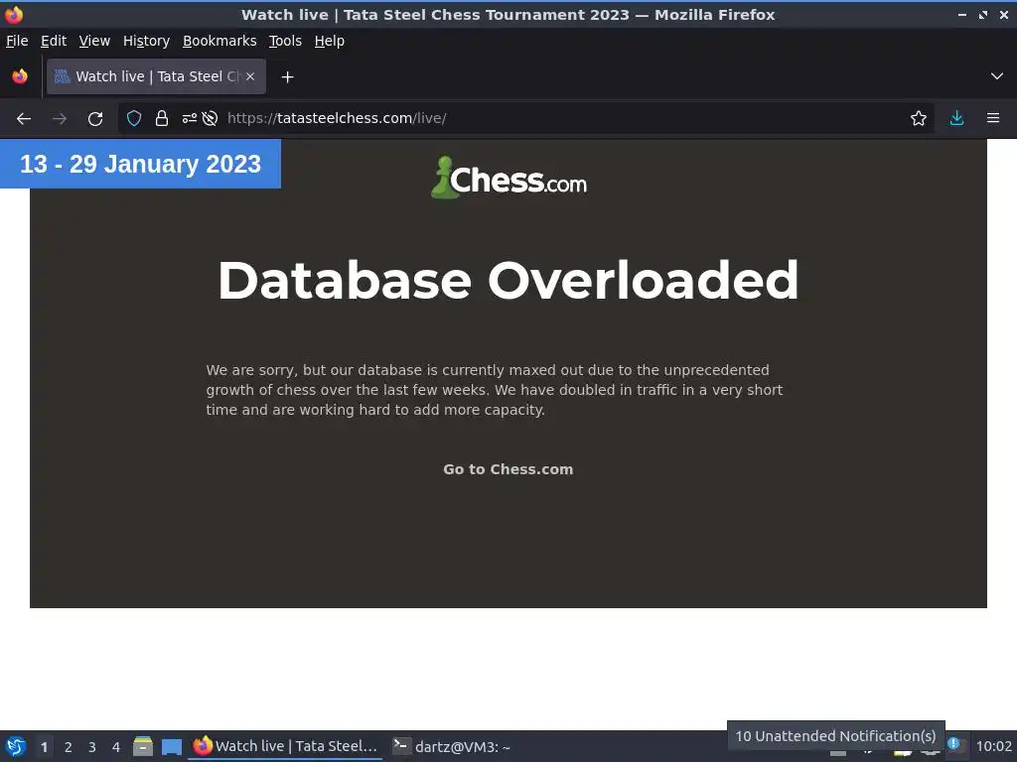Close the Watch live Tata Steel tab

coord(250,76)
